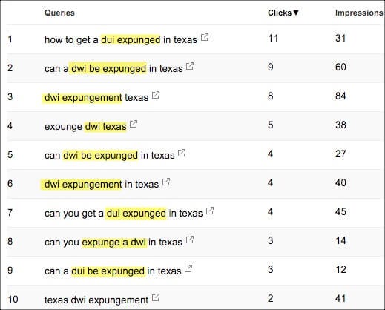Open external link icon for 'texas dwi expungement'
Image resolution: width=385 pixels, height=310 pixels.
coord(156,297)
